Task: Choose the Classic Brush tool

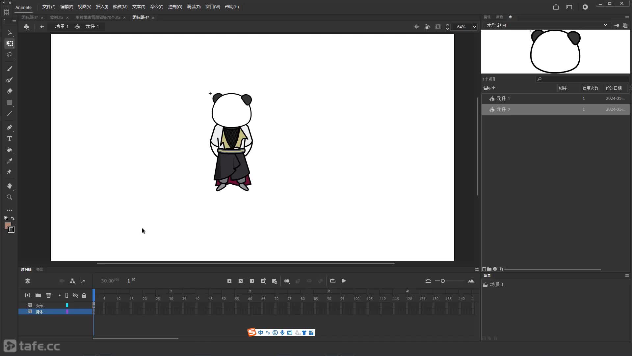Action: click(x=10, y=69)
